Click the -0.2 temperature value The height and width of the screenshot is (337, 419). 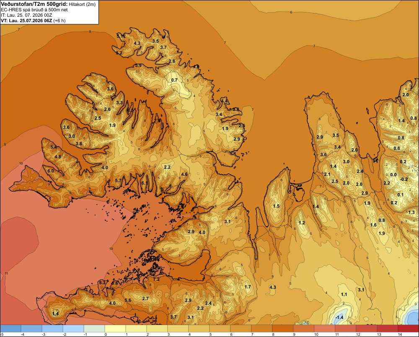point(404,179)
